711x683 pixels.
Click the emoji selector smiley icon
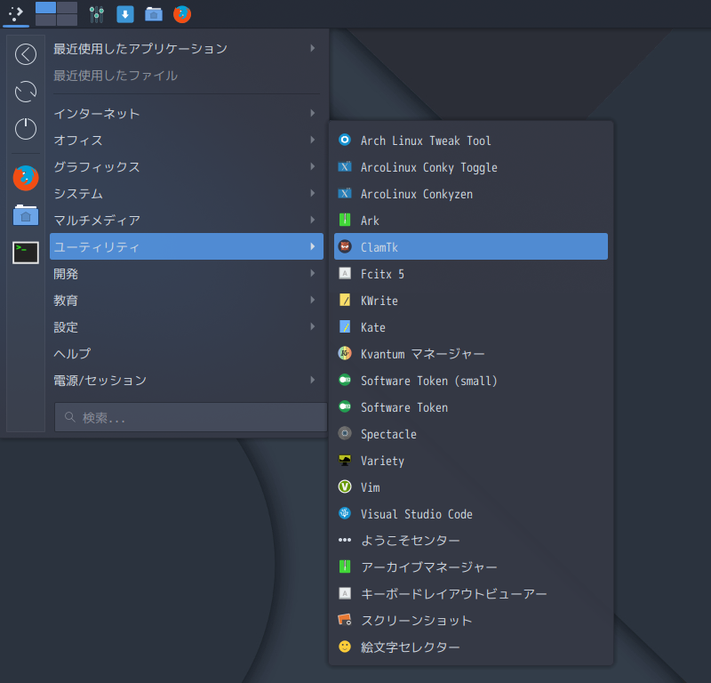(x=345, y=647)
